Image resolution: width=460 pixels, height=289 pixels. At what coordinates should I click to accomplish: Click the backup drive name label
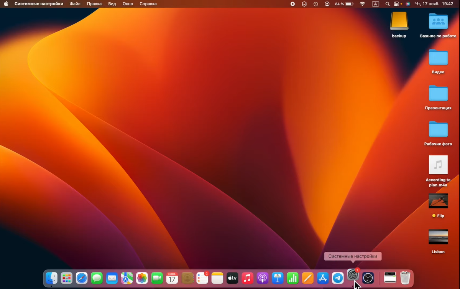[399, 36]
